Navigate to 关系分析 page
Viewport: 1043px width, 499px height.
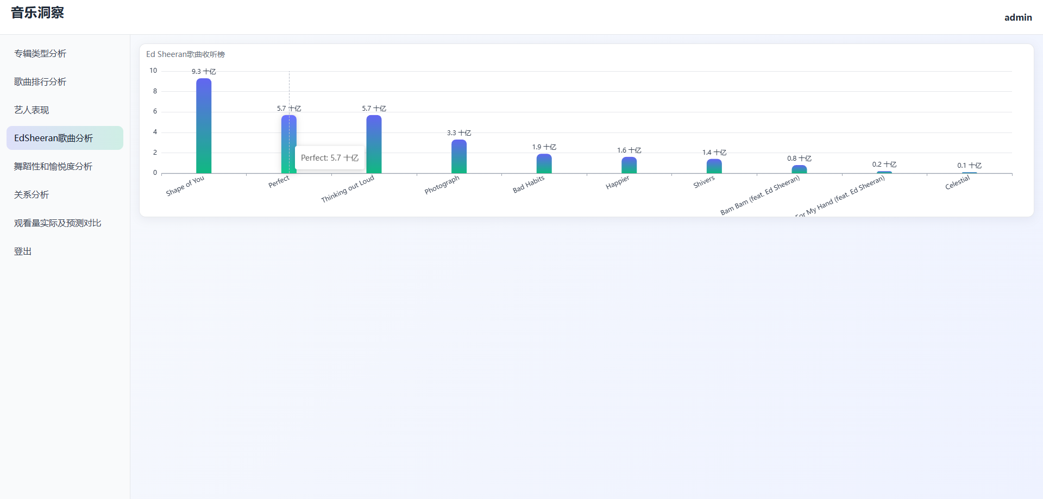[x=32, y=194]
